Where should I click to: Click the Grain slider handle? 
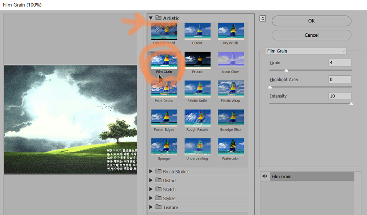286,70
